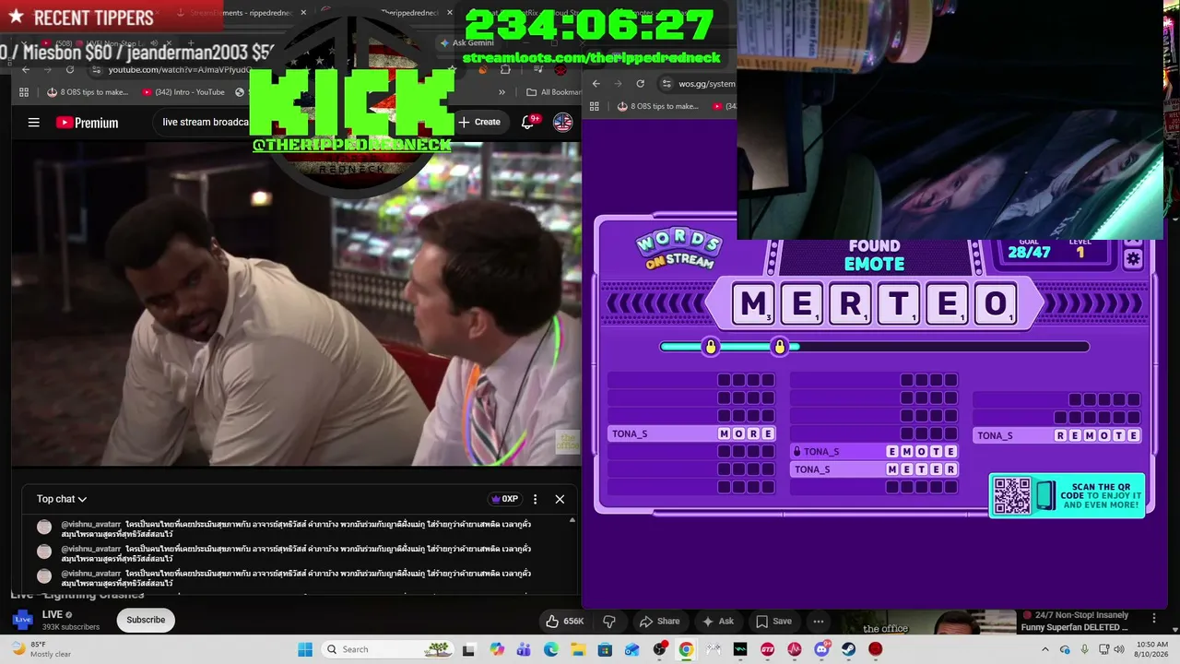Open Discord from the taskbar
The height and width of the screenshot is (664, 1180).
820,649
